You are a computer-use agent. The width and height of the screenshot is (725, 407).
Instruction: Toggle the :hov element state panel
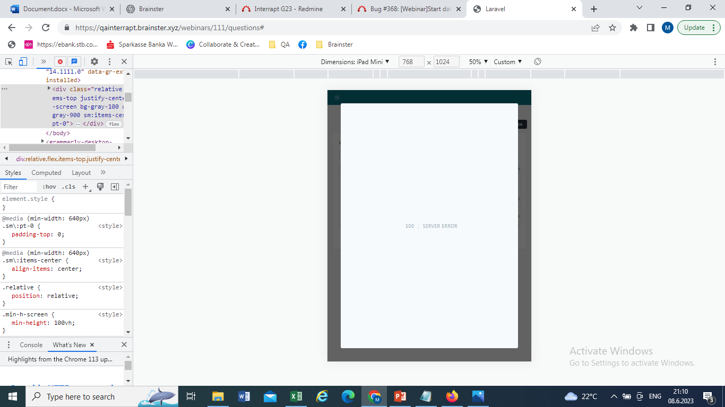[x=49, y=187]
